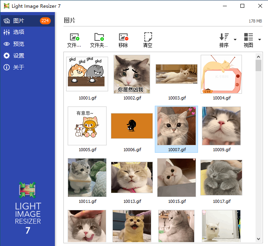Select thumbnail 10017.gif gray cat

pyautogui.click(x=221, y=178)
